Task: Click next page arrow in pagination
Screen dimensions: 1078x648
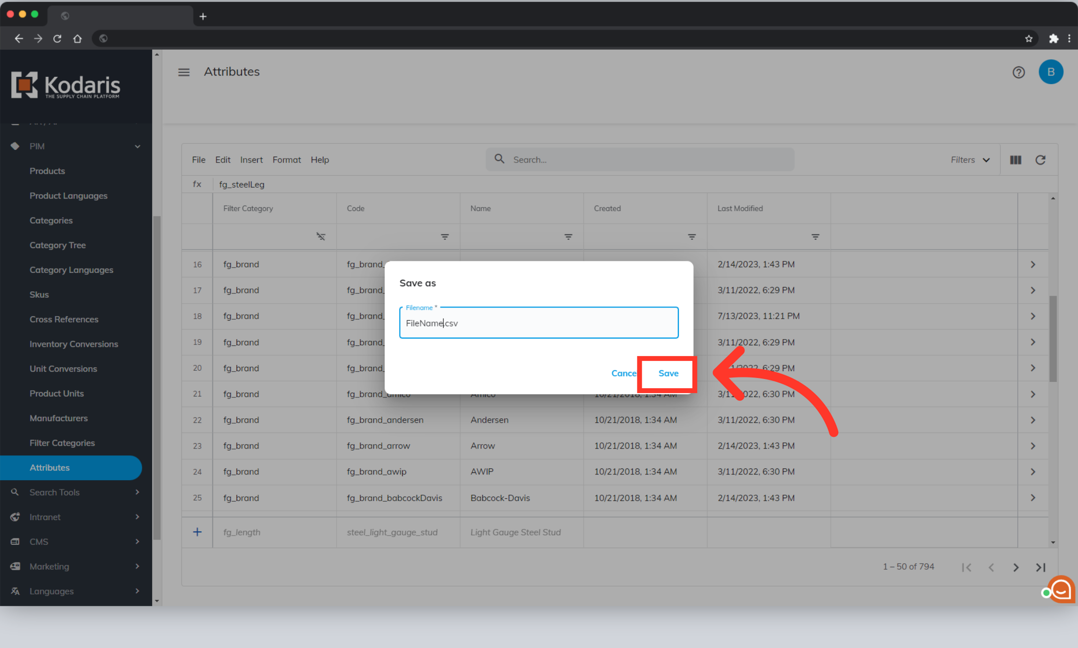Action: click(x=1015, y=567)
